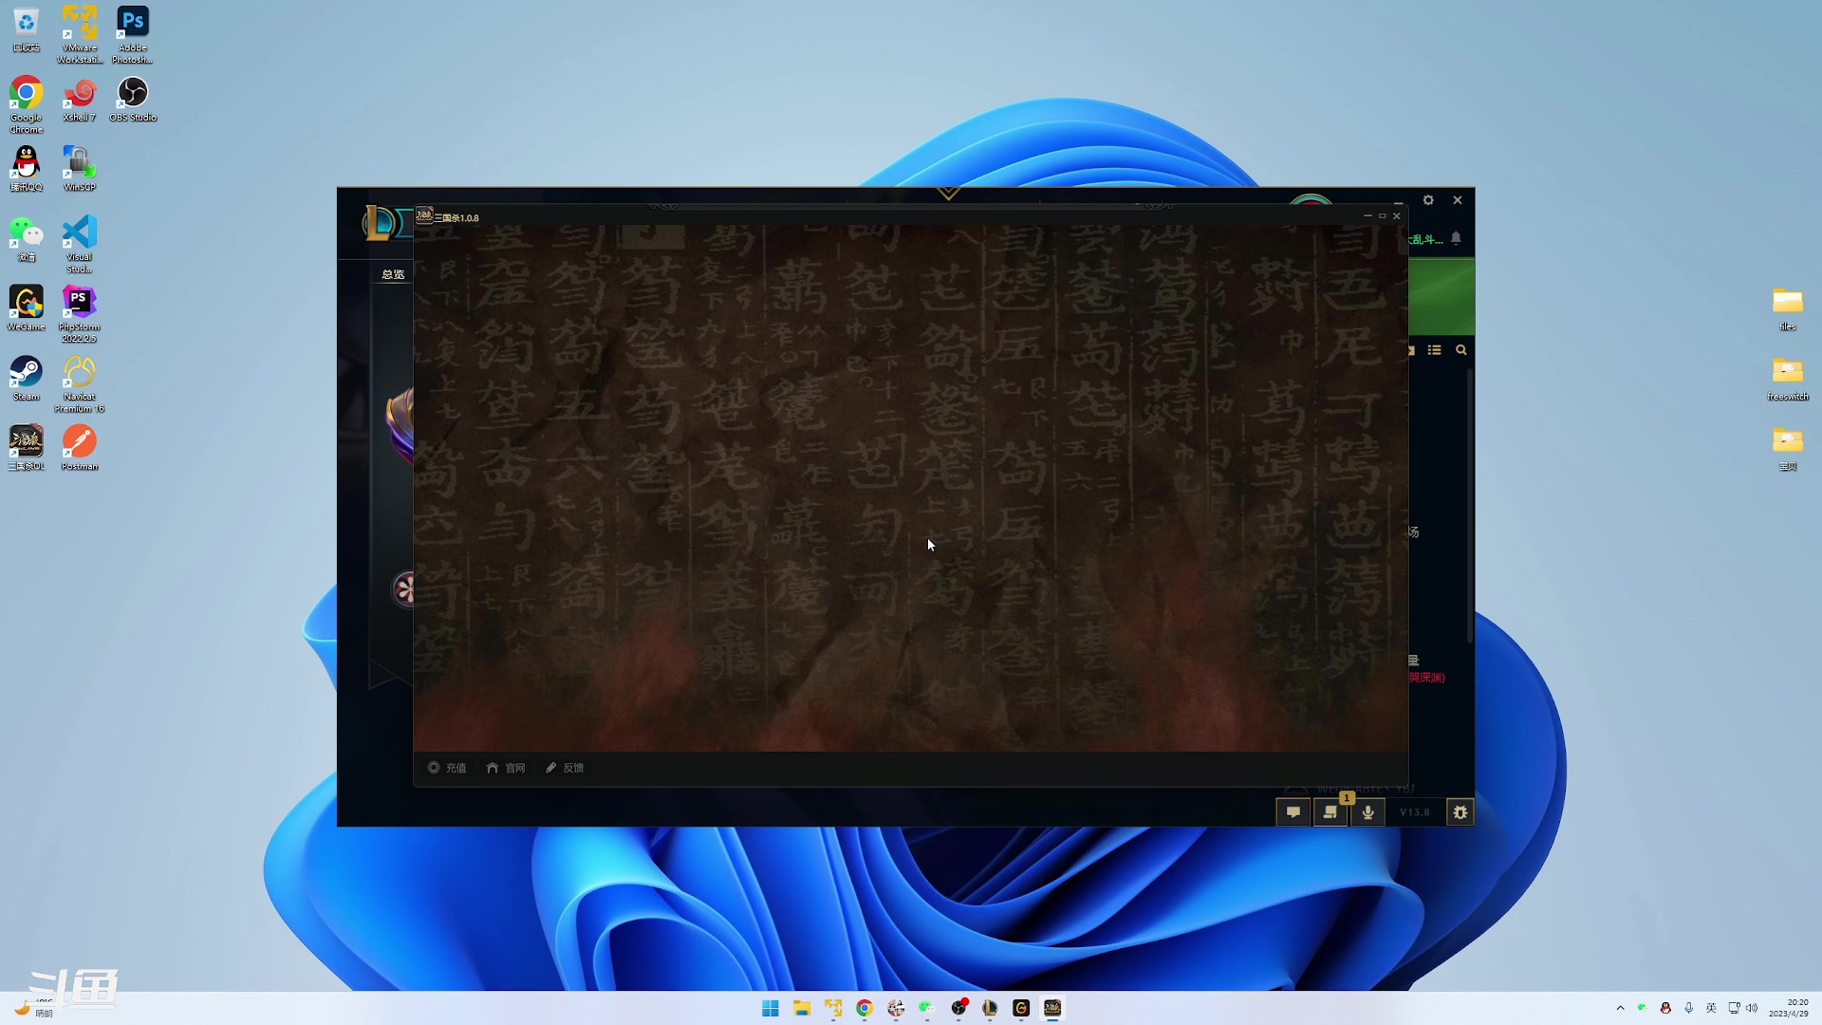Open the Windows Start menu
The height and width of the screenshot is (1025, 1822).
tap(771, 1008)
